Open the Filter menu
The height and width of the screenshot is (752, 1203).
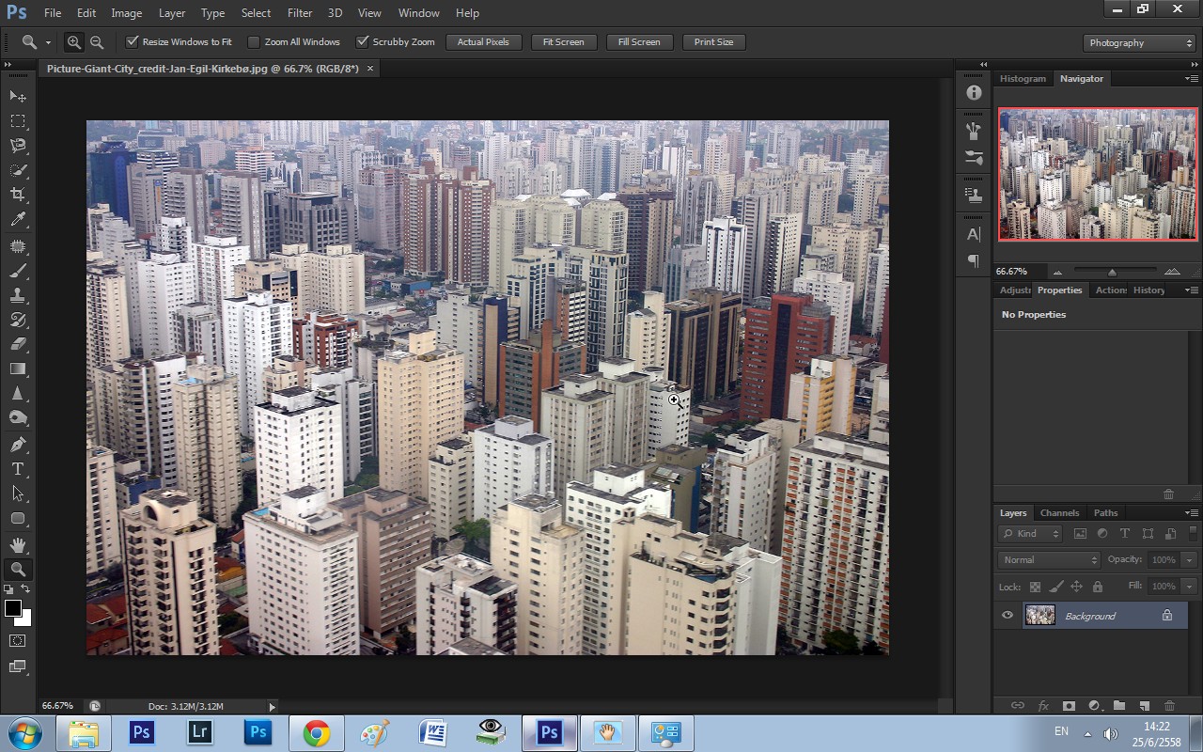(x=300, y=13)
